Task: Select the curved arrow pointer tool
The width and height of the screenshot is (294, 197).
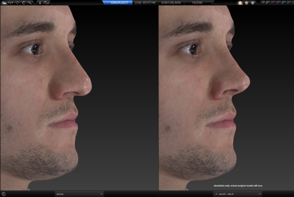Action: [5, 3]
